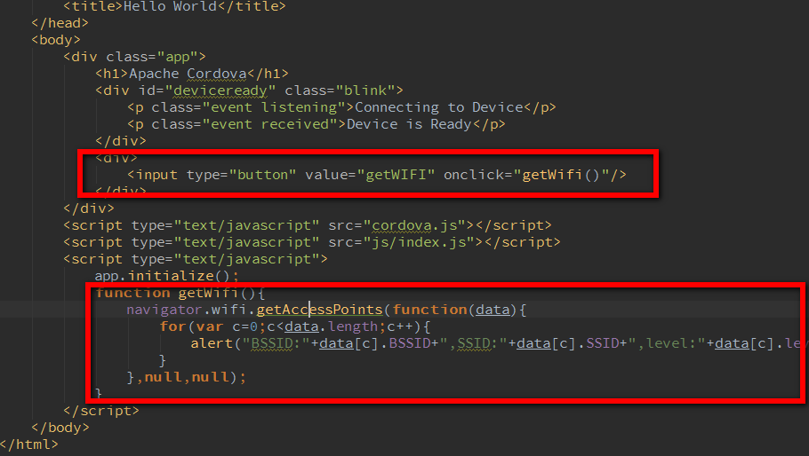The width and height of the screenshot is (809, 456).
Task: Click the app.initialize(); statement
Action: [x=166, y=276]
